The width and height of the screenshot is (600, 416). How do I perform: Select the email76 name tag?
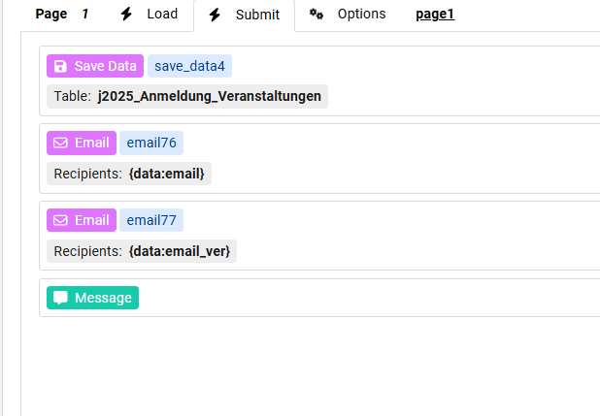151,143
